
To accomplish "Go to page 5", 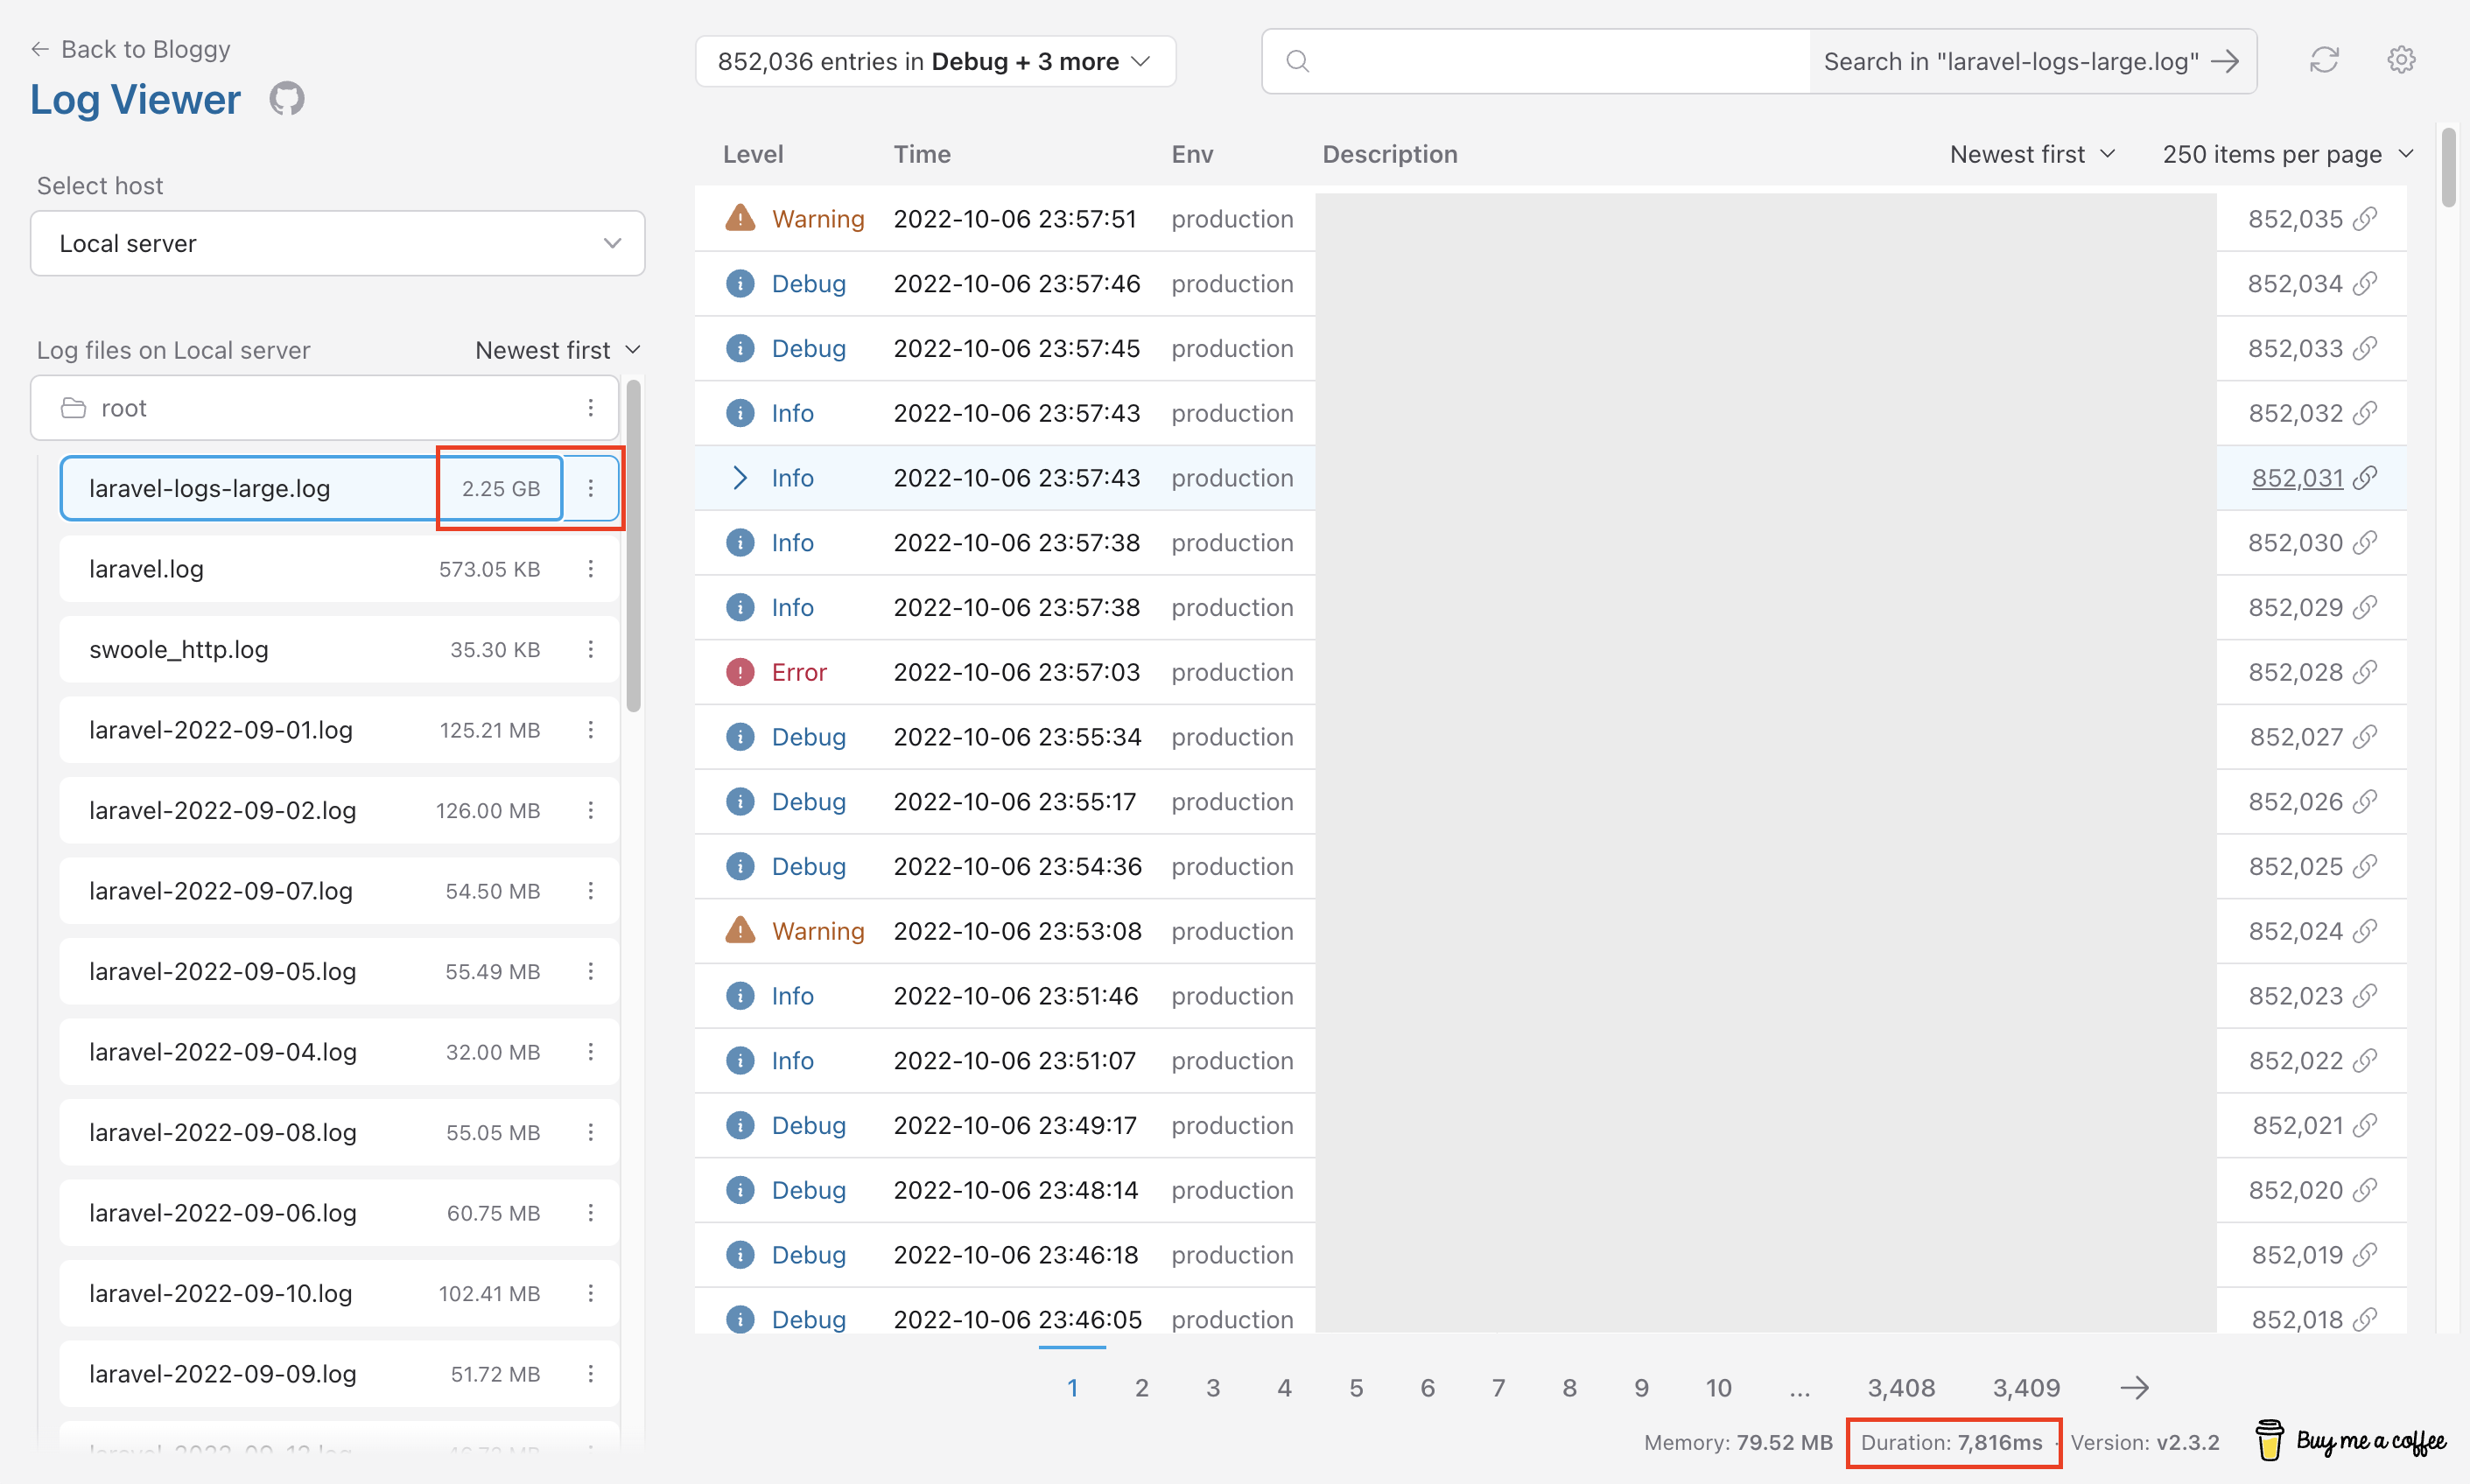I will tap(1356, 1388).
